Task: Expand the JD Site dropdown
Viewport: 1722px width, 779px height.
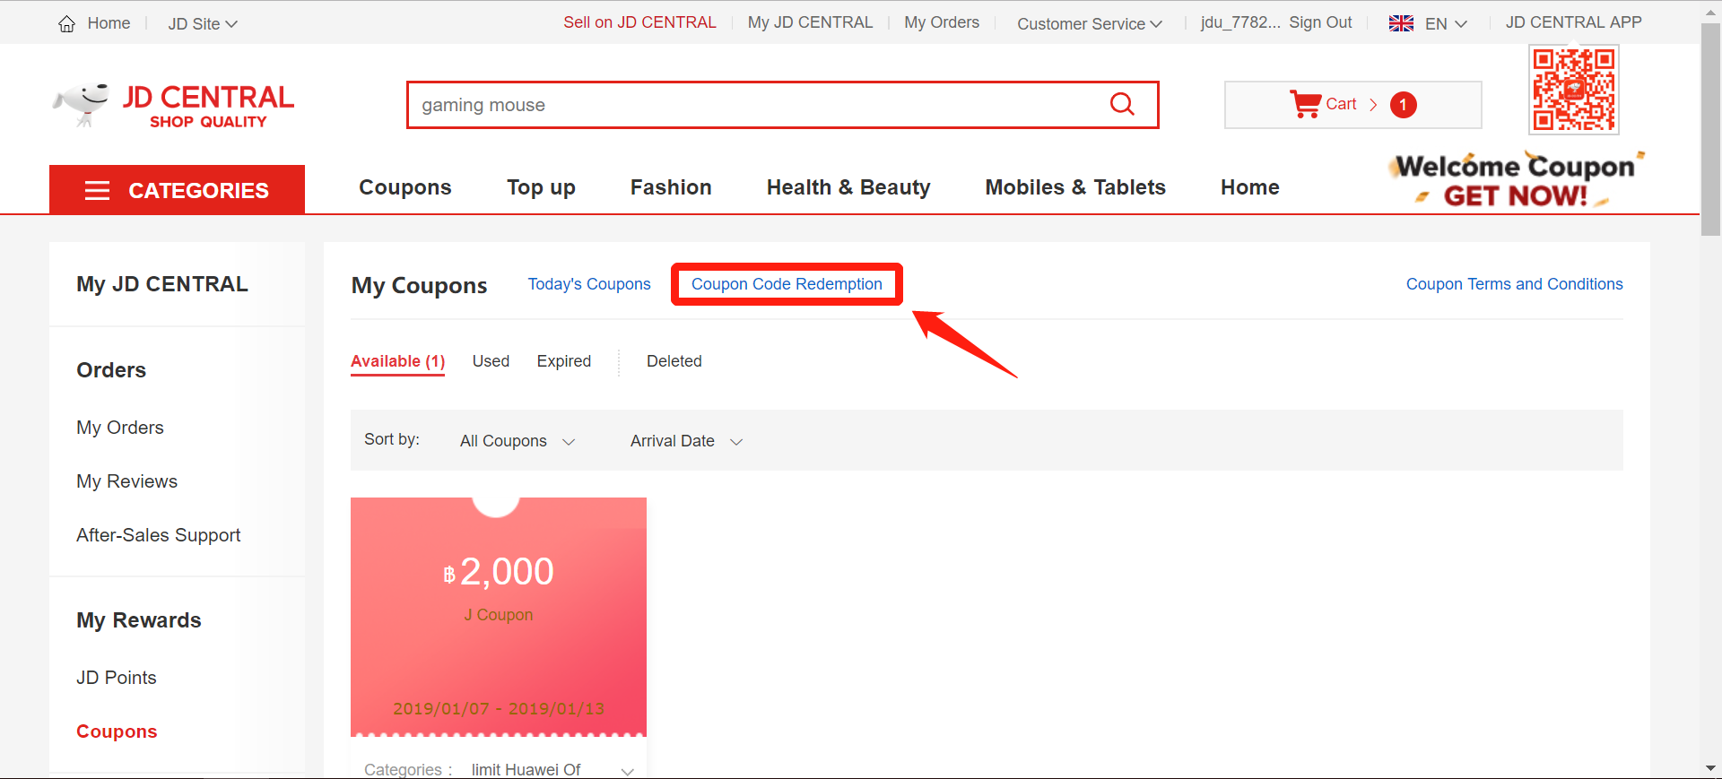Action: click(203, 23)
